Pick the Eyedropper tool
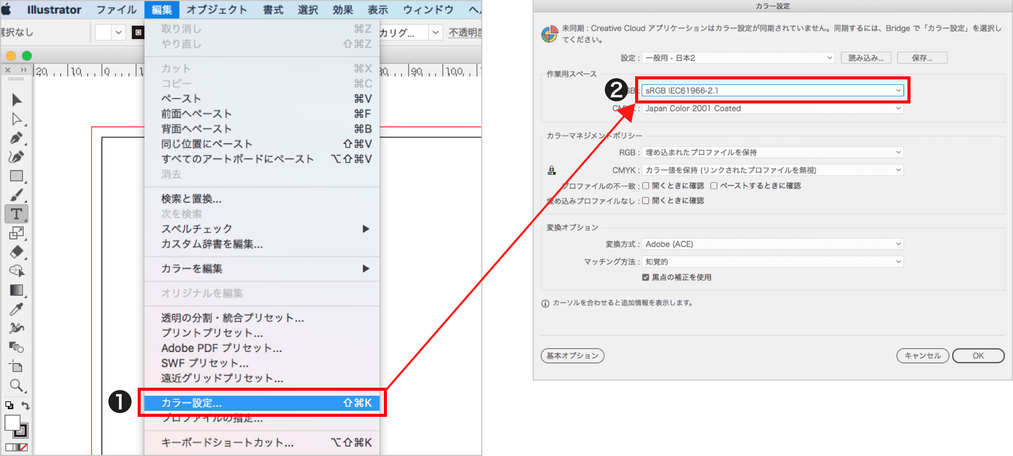1013x456 pixels. [16, 309]
